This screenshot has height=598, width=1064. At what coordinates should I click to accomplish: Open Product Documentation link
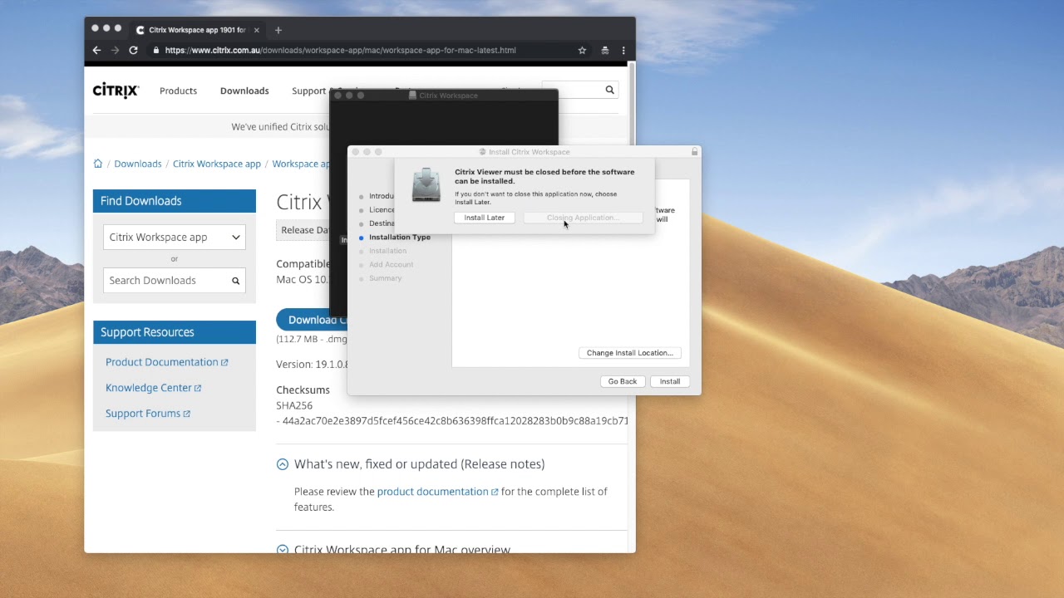166,362
